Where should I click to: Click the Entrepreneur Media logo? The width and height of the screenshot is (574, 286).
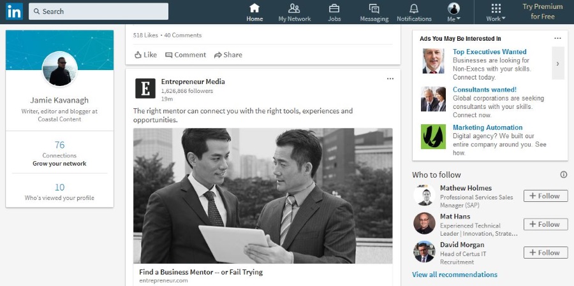(145, 89)
